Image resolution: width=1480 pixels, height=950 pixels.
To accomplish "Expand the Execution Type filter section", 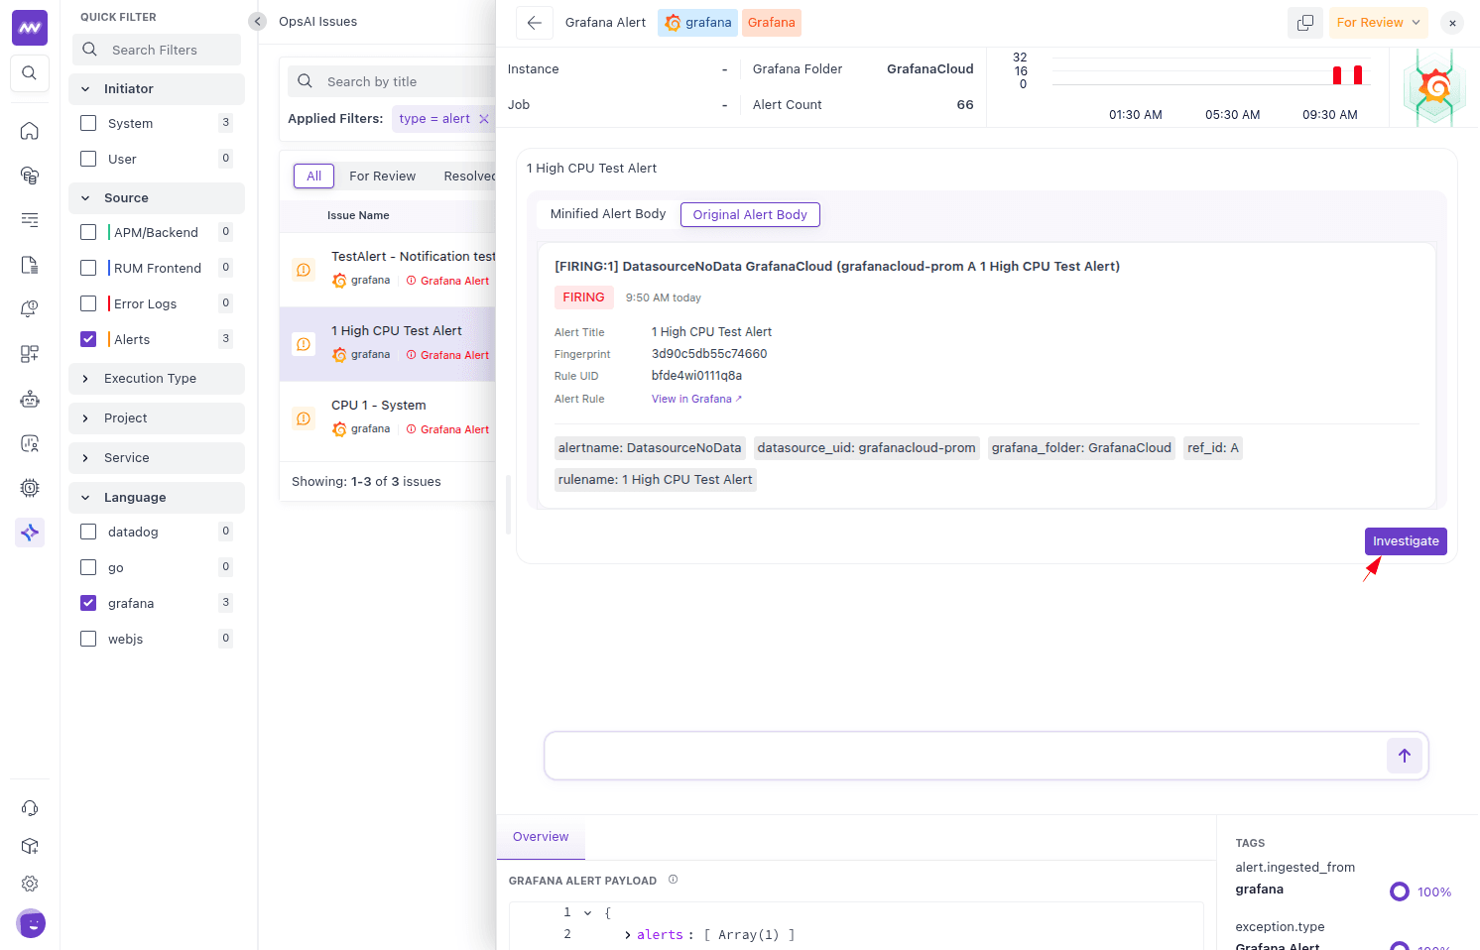I will (x=157, y=379).
